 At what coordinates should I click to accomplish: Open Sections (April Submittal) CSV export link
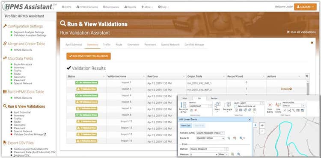coord(31,149)
